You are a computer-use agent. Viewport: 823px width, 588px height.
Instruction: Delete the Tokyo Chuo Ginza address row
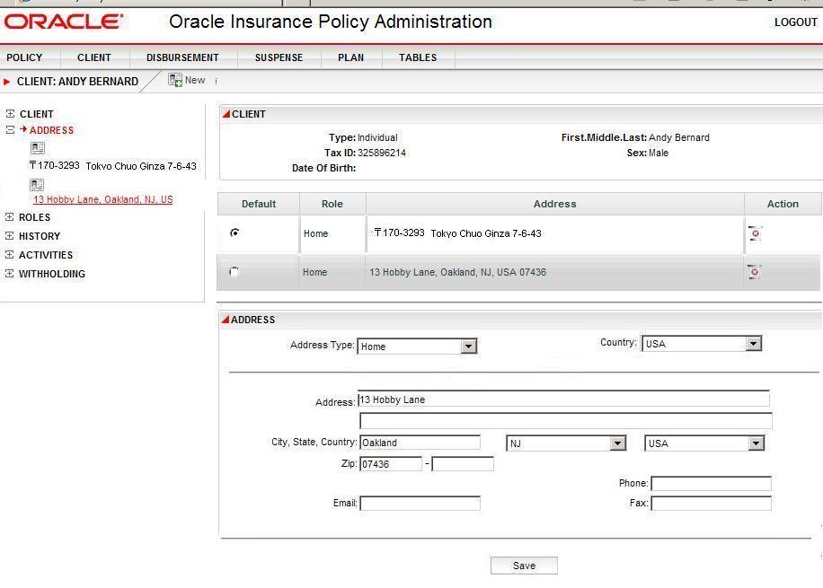coord(755,233)
